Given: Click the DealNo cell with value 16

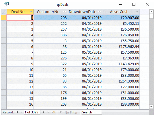Looking at the screenshot, I should click(20, 104).
